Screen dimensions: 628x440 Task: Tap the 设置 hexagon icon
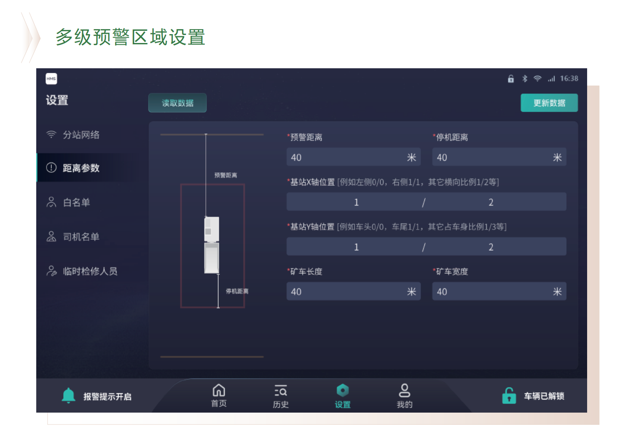343,391
